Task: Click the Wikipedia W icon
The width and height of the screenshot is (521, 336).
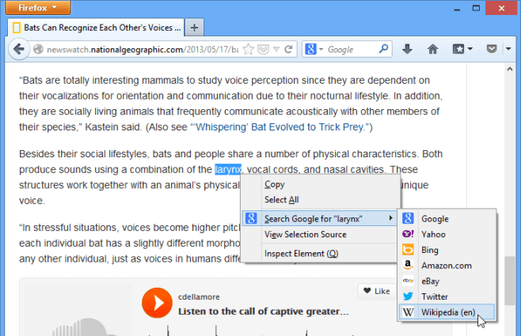Action: click(408, 312)
